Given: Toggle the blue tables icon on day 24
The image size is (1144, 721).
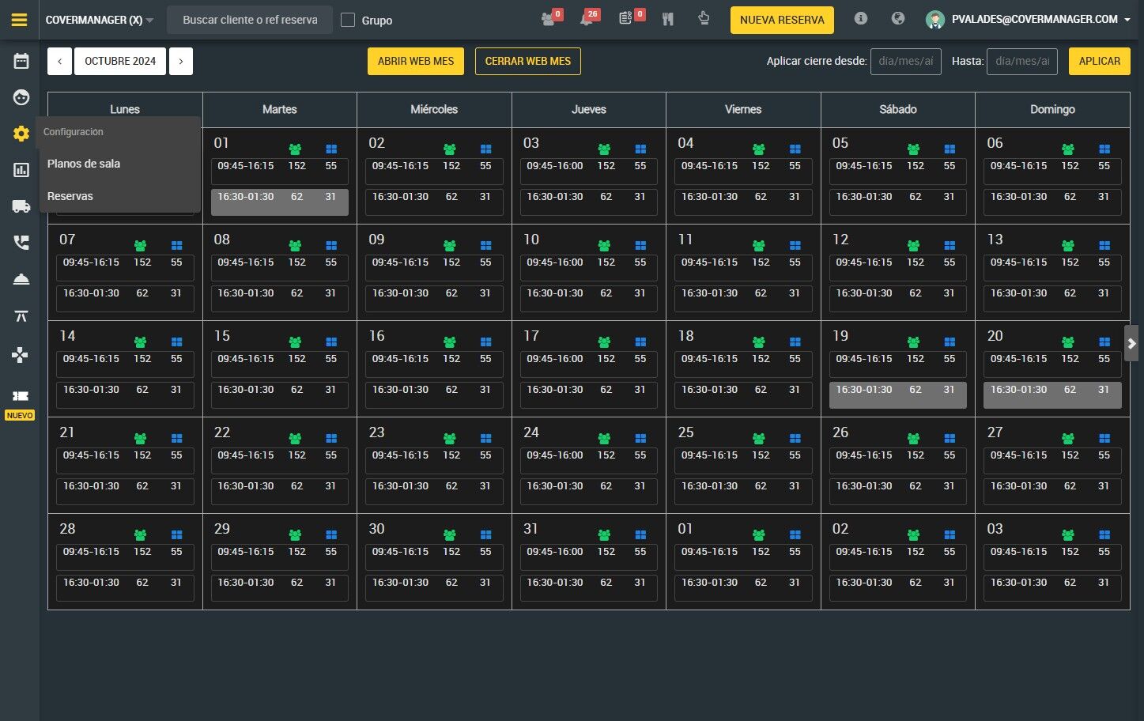Looking at the screenshot, I should tap(640, 438).
